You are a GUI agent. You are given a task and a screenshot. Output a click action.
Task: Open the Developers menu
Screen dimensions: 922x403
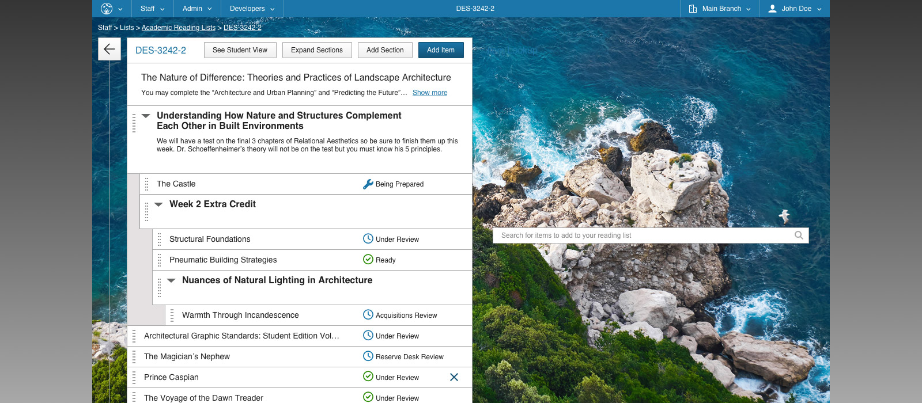pyautogui.click(x=252, y=9)
